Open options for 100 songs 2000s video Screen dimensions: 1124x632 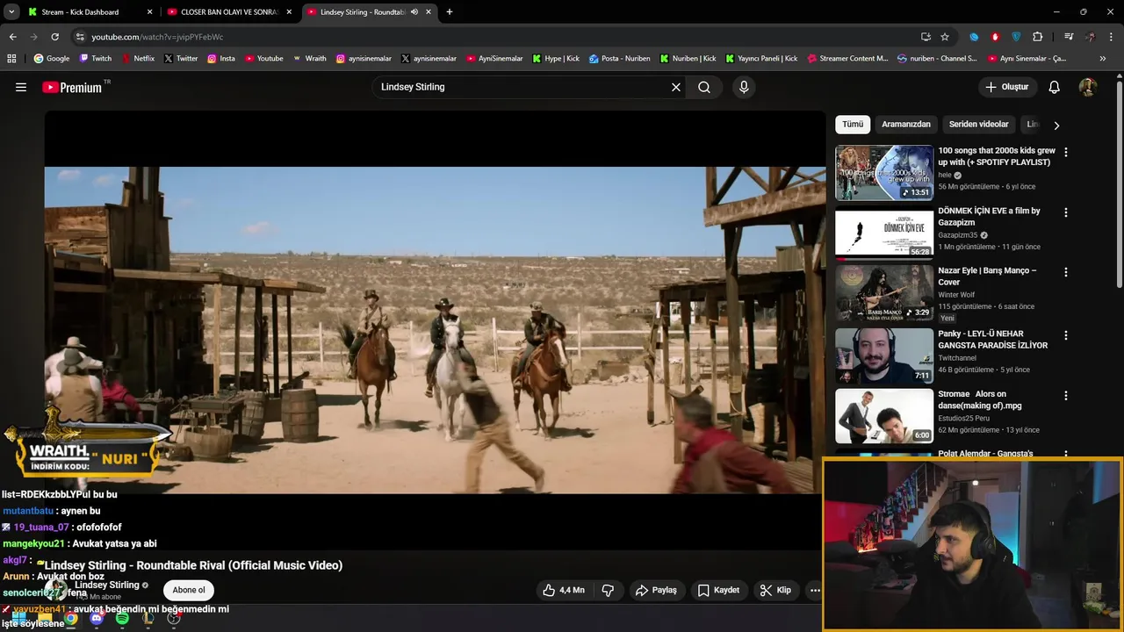point(1066,152)
